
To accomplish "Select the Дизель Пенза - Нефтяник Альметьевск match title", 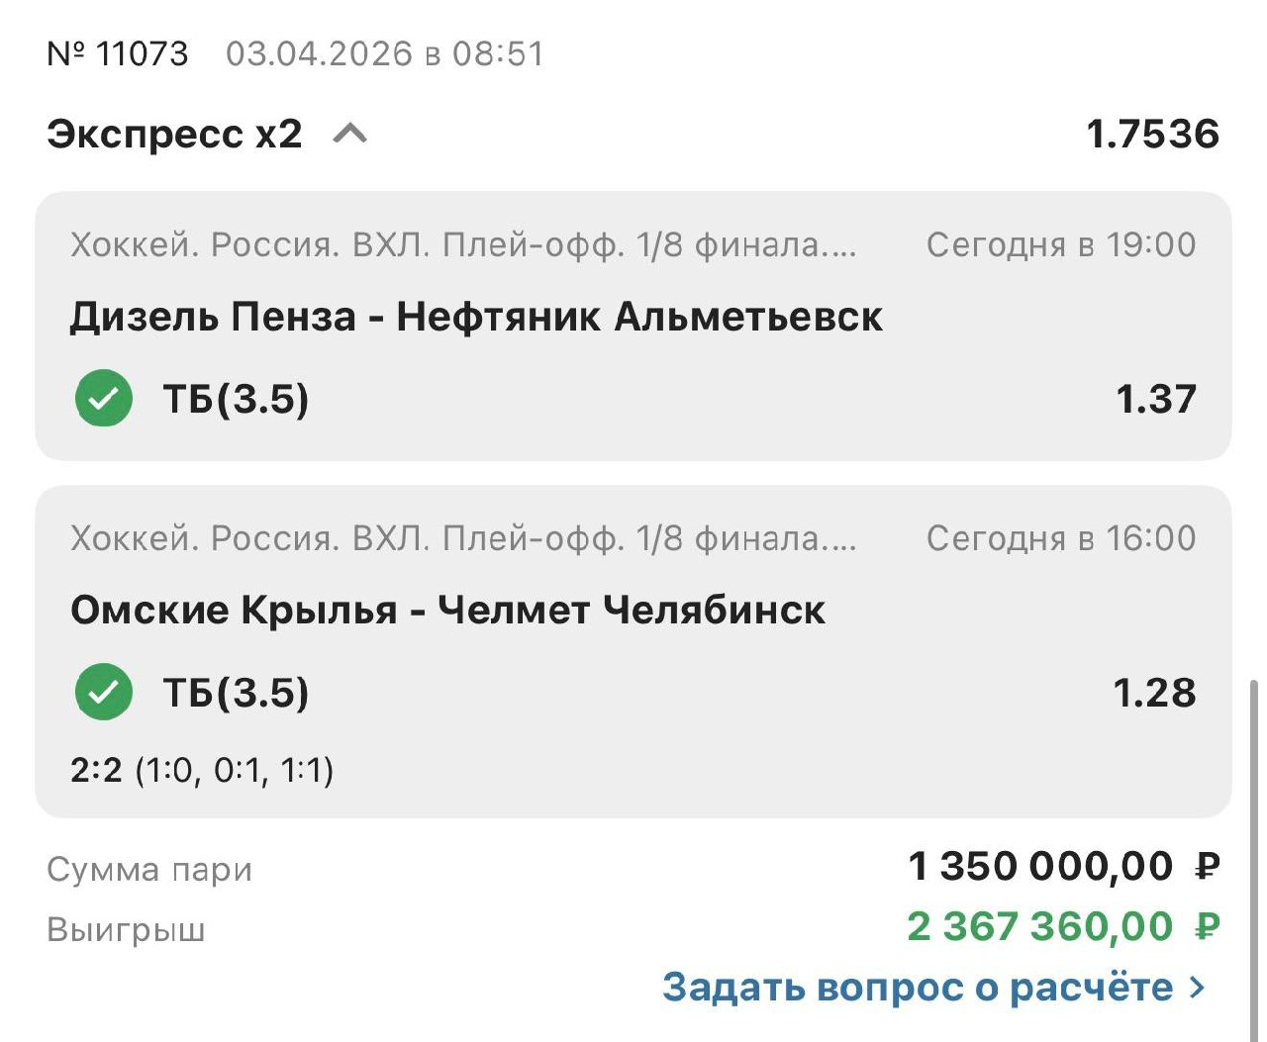I will (476, 317).
